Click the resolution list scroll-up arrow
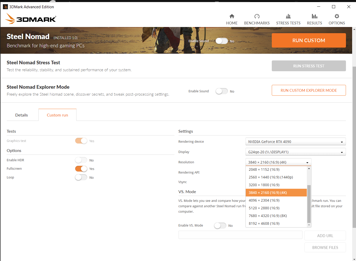This screenshot has height=261, width=356. [309, 168]
